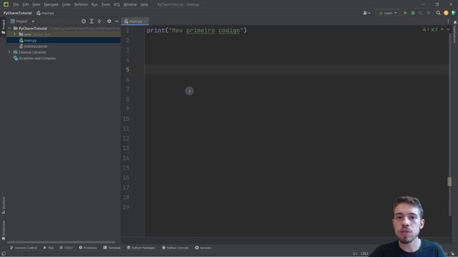This screenshot has width=458, height=257.
Task: Open Project panel gear options
Action: (109, 21)
